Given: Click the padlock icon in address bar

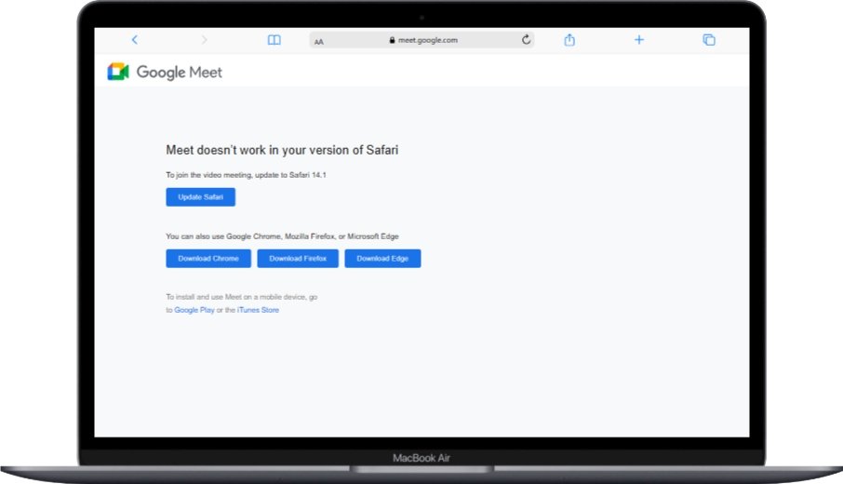Looking at the screenshot, I should click(392, 40).
